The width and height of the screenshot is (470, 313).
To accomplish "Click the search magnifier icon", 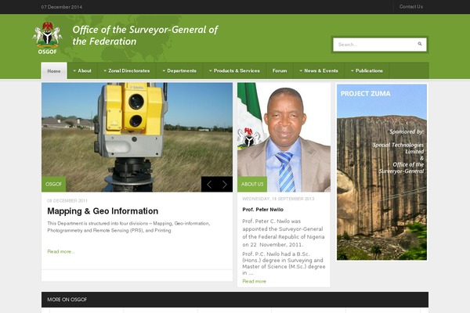I will click(420, 44).
